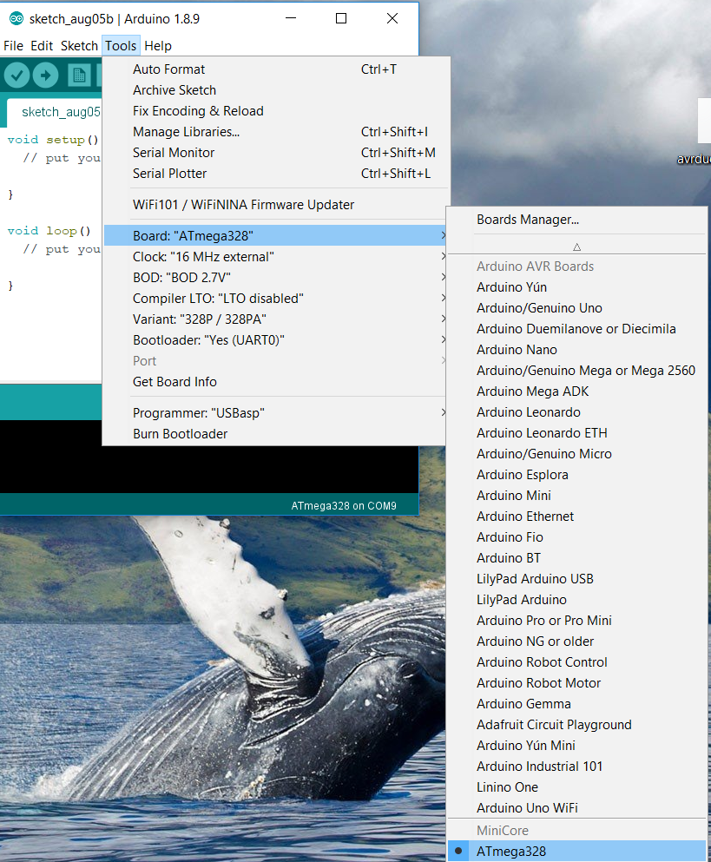Click the New sketch toolbar icon
The image size is (711, 862).
(x=79, y=75)
